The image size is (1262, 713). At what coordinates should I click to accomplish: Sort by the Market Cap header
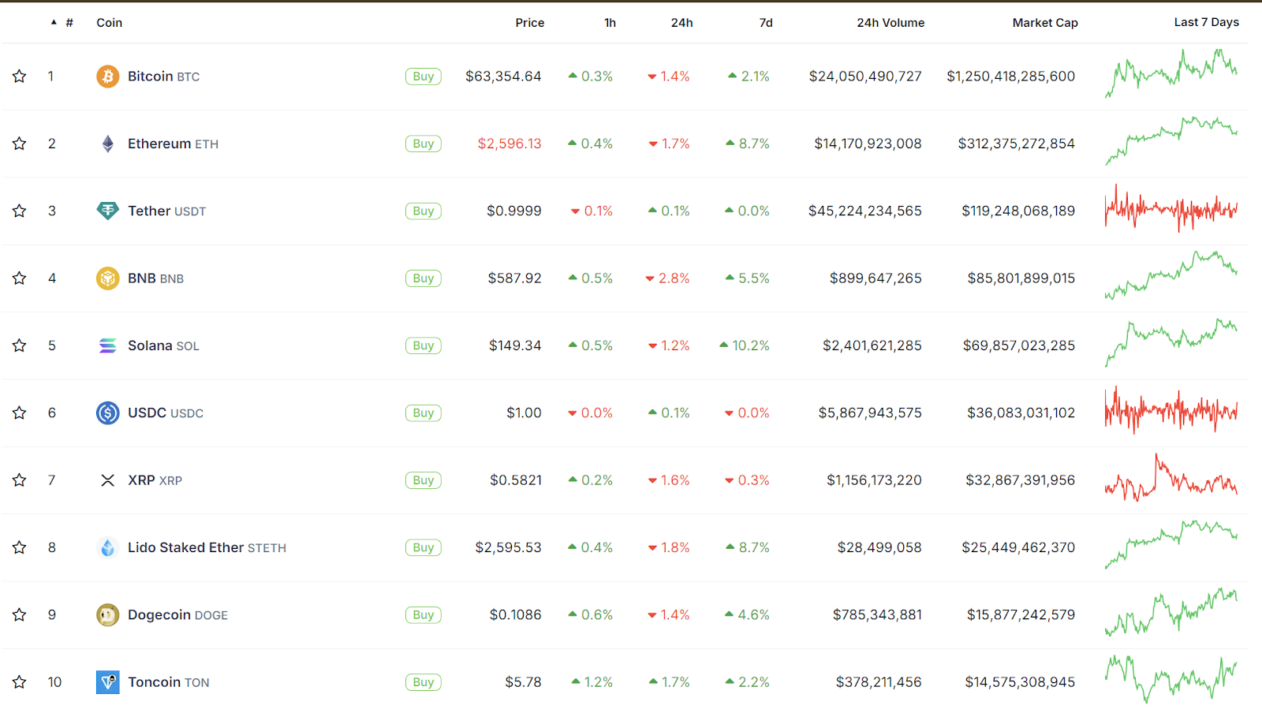[1045, 23]
